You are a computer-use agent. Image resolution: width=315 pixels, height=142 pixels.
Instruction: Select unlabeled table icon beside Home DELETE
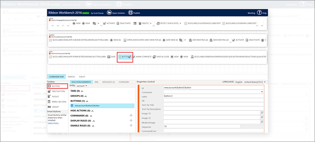[x=135, y=23]
